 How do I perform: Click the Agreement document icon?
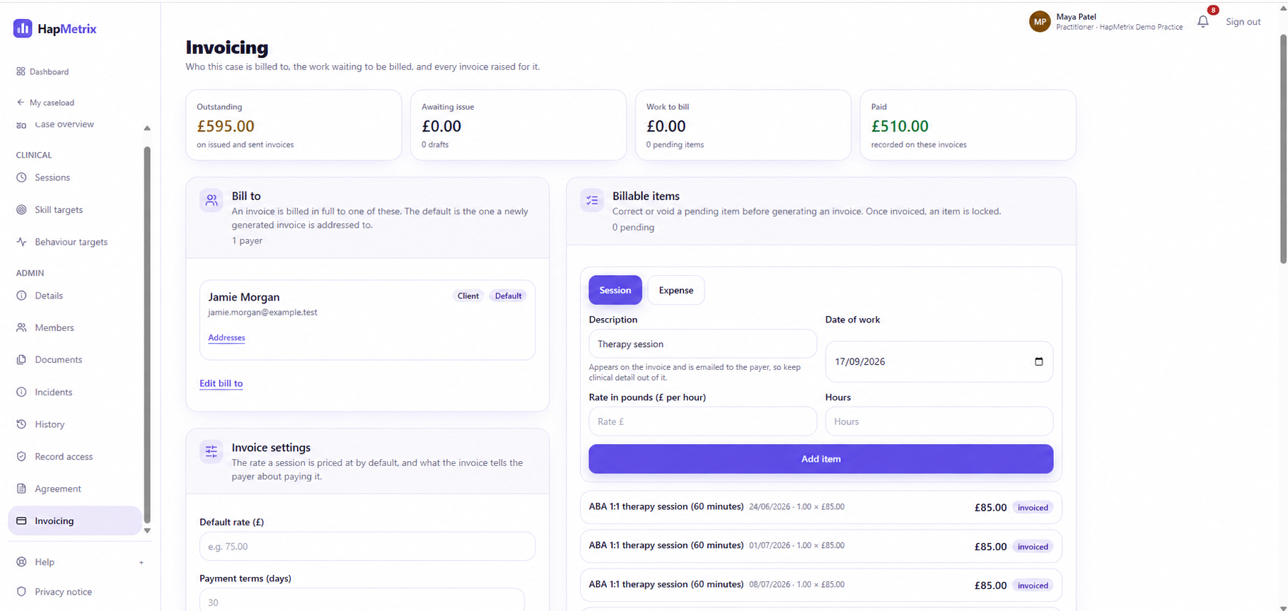tap(21, 489)
